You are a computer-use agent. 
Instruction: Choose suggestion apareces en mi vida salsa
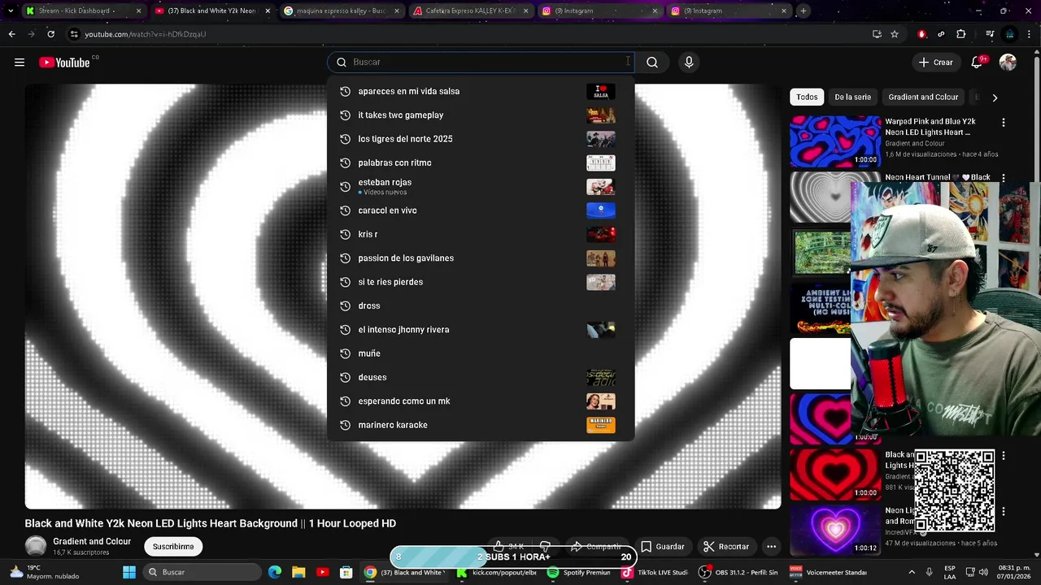click(481, 91)
